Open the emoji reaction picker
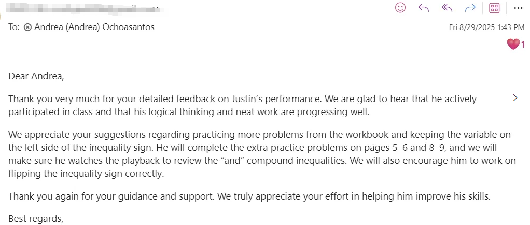This screenshot has height=225, width=530. point(400,8)
